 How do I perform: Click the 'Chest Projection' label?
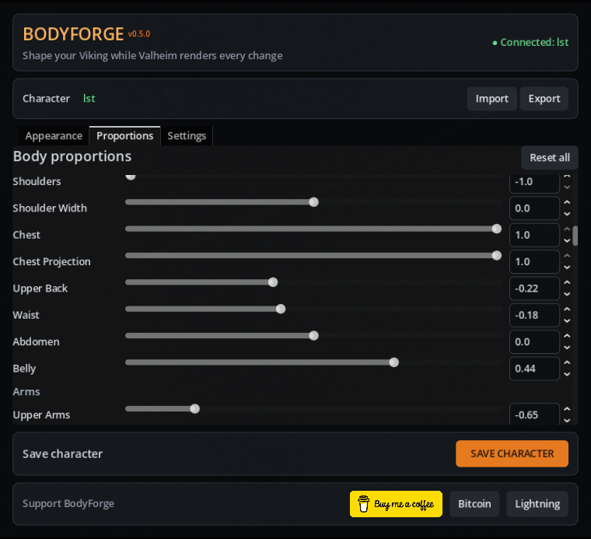pos(51,261)
